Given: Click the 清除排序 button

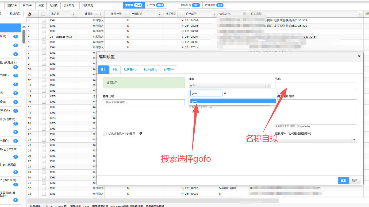Looking at the screenshot, I should click(75, 206).
